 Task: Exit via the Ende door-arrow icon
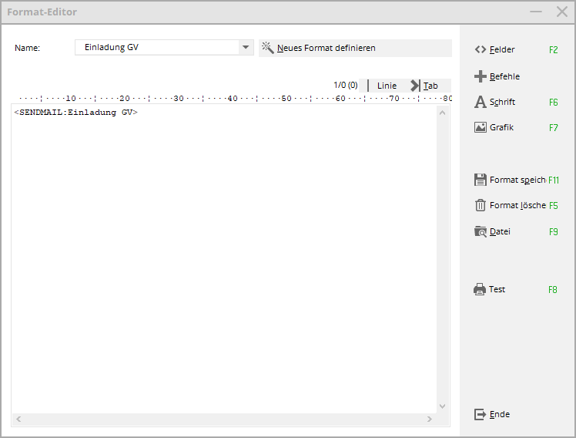pos(480,414)
